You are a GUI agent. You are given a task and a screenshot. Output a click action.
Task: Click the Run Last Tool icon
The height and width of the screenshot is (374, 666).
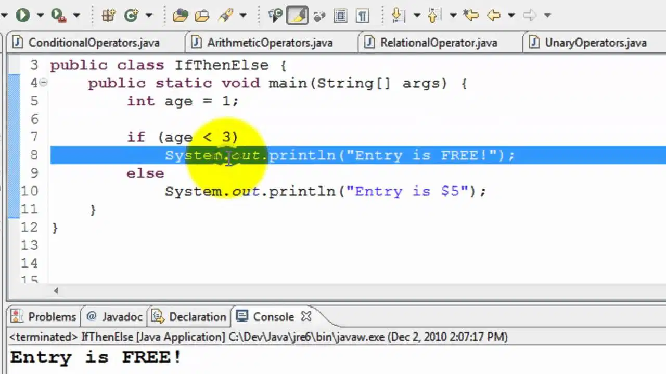(59, 15)
